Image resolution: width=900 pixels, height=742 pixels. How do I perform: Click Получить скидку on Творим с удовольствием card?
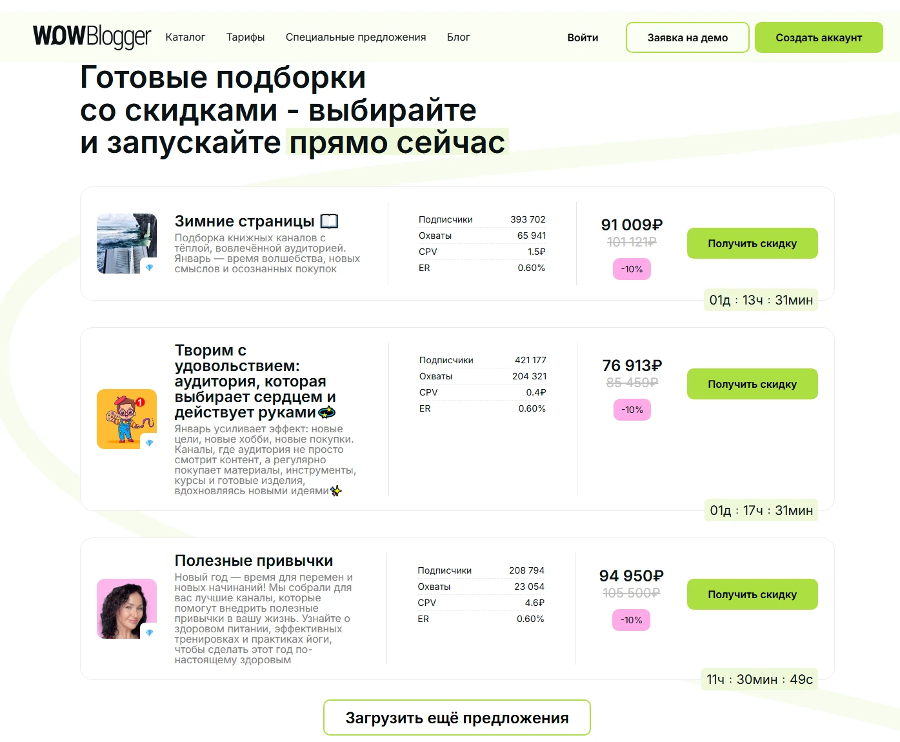pyautogui.click(x=752, y=383)
